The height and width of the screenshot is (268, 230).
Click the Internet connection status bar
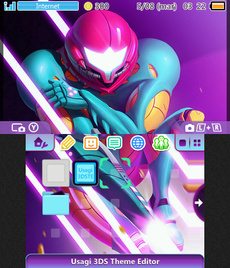coord(48,6)
